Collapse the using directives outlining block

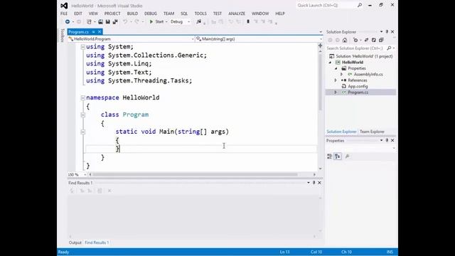pos(83,47)
